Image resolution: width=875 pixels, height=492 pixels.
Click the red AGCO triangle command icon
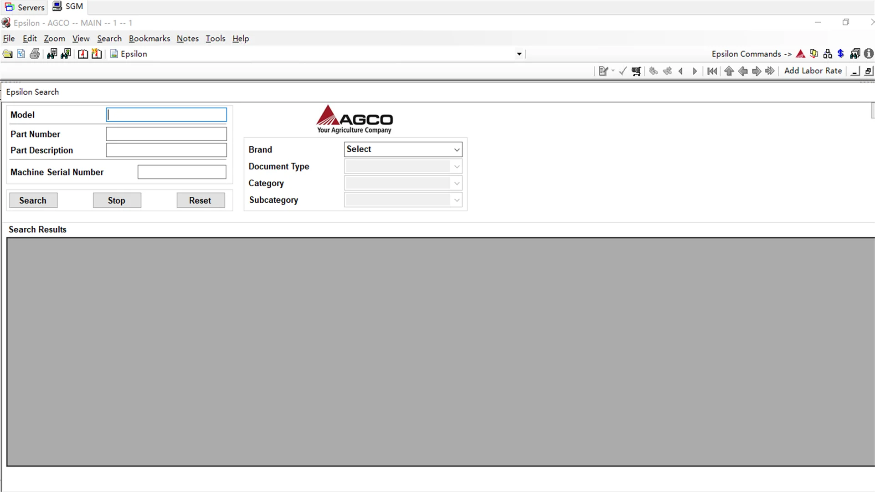(x=801, y=54)
